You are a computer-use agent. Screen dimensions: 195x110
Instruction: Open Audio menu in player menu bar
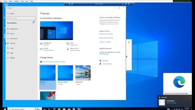5,1
